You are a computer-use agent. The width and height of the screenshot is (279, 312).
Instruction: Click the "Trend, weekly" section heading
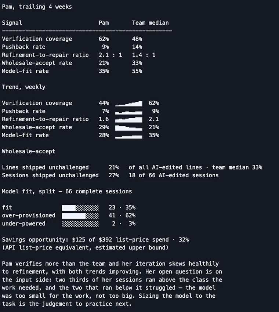[23, 87]
